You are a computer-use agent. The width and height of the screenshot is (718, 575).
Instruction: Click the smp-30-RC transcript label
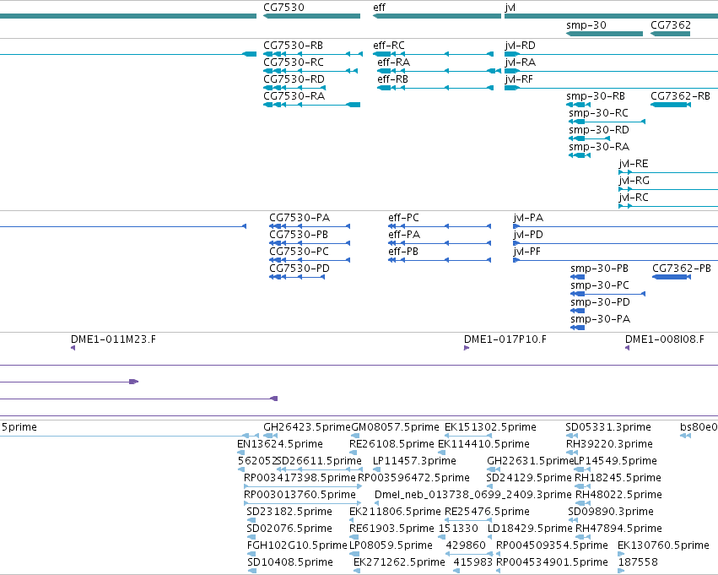pos(598,113)
